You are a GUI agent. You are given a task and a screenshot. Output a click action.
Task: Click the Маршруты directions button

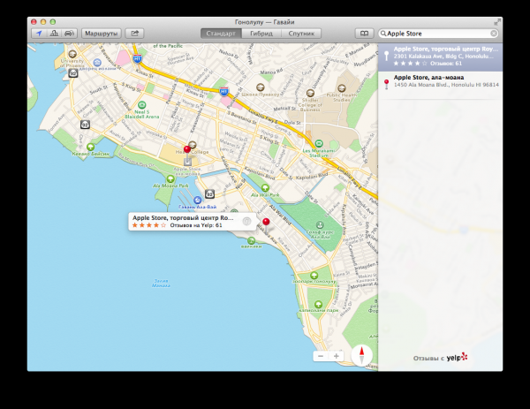(x=101, y=34)
